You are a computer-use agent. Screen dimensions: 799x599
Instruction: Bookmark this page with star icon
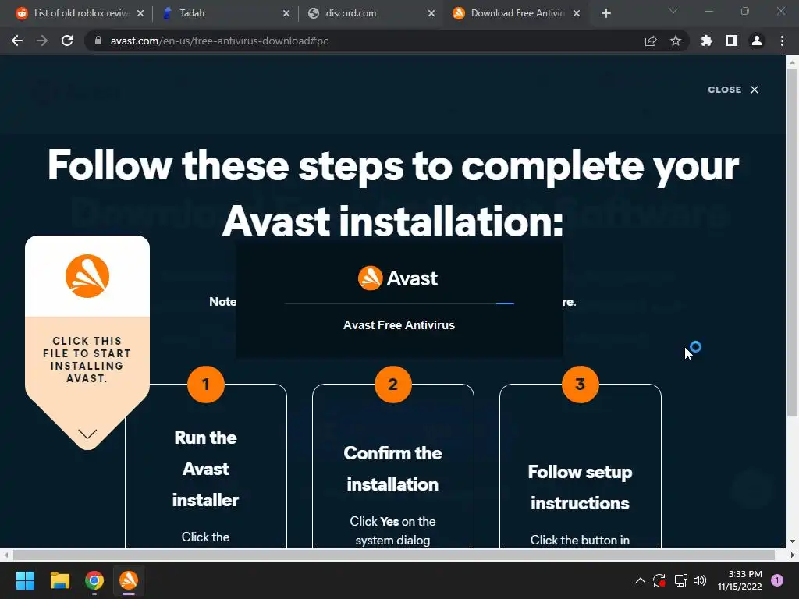(676, 41)
